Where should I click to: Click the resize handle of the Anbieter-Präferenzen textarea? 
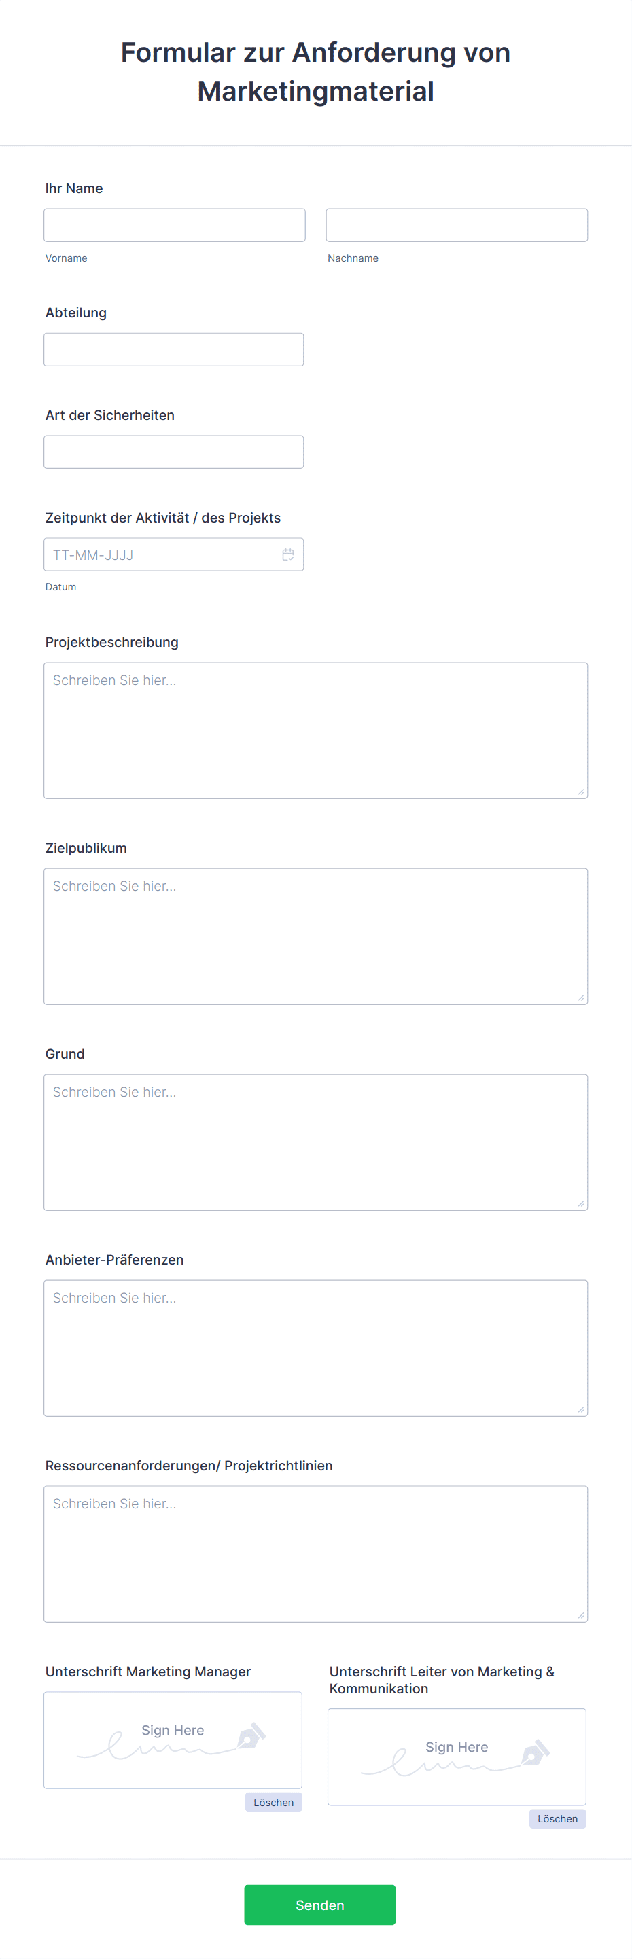pos(581,1409)
